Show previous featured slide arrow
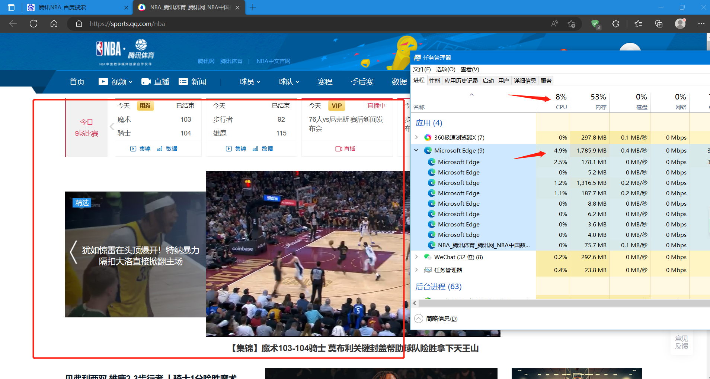The image size is (710, 379). click(x=74, y=252)
